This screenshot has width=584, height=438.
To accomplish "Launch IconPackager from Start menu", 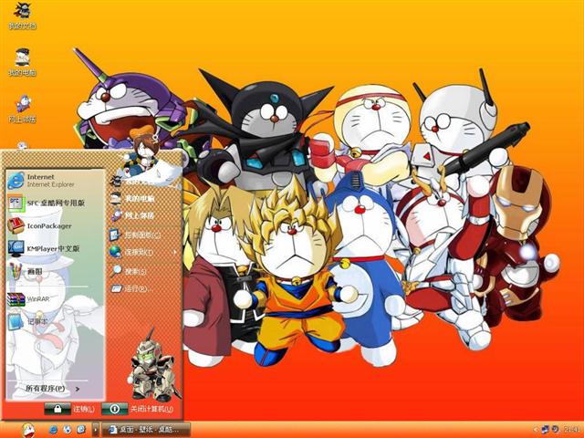I will click(x=55, y=225).
